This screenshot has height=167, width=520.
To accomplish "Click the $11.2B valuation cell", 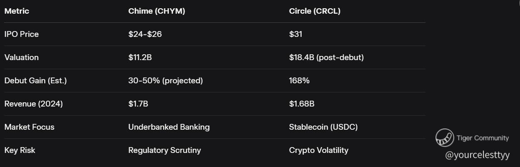I will [140, 58].
